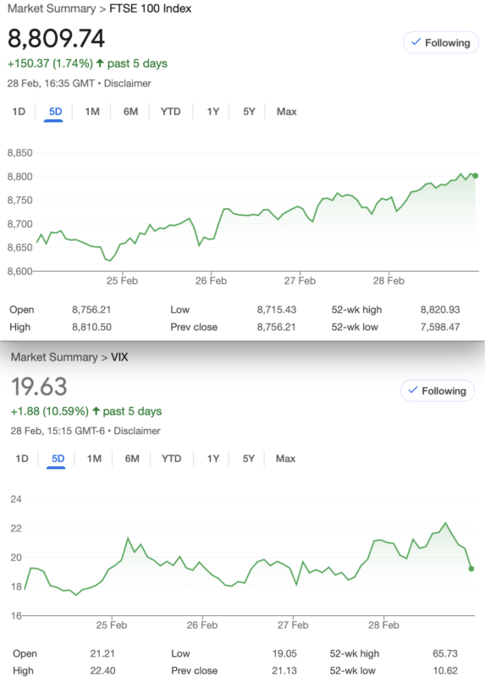Show FTSE 100 year-to-date via YTD tab
This screenshot has height=677, width=485.
click(171, 112)
